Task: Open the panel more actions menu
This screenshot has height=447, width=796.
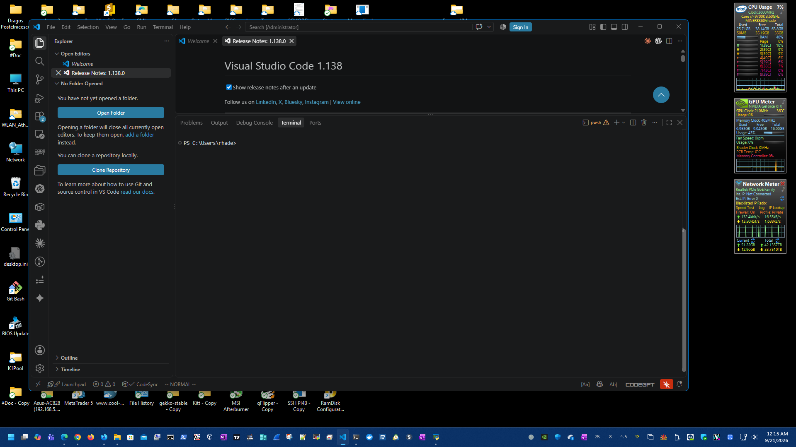Action: 654,123
